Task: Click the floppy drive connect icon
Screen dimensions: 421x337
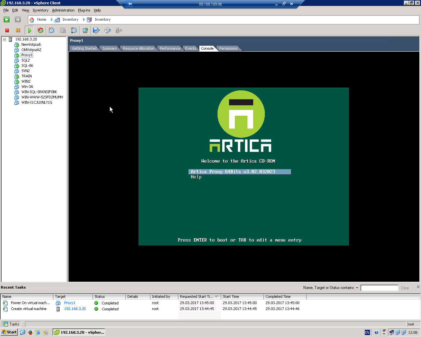Action: [96, 31]
